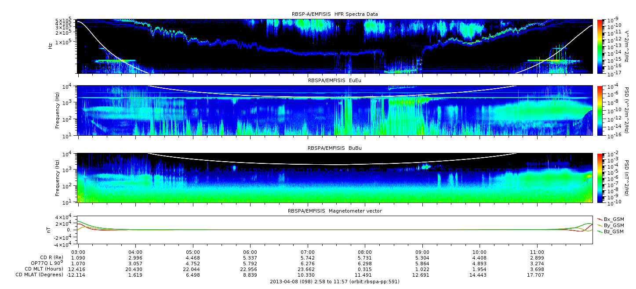The image size is (636, 289).
Task: Select the RBSPA/EMFISIS EuEu panel title
Action: click(334, 81)
